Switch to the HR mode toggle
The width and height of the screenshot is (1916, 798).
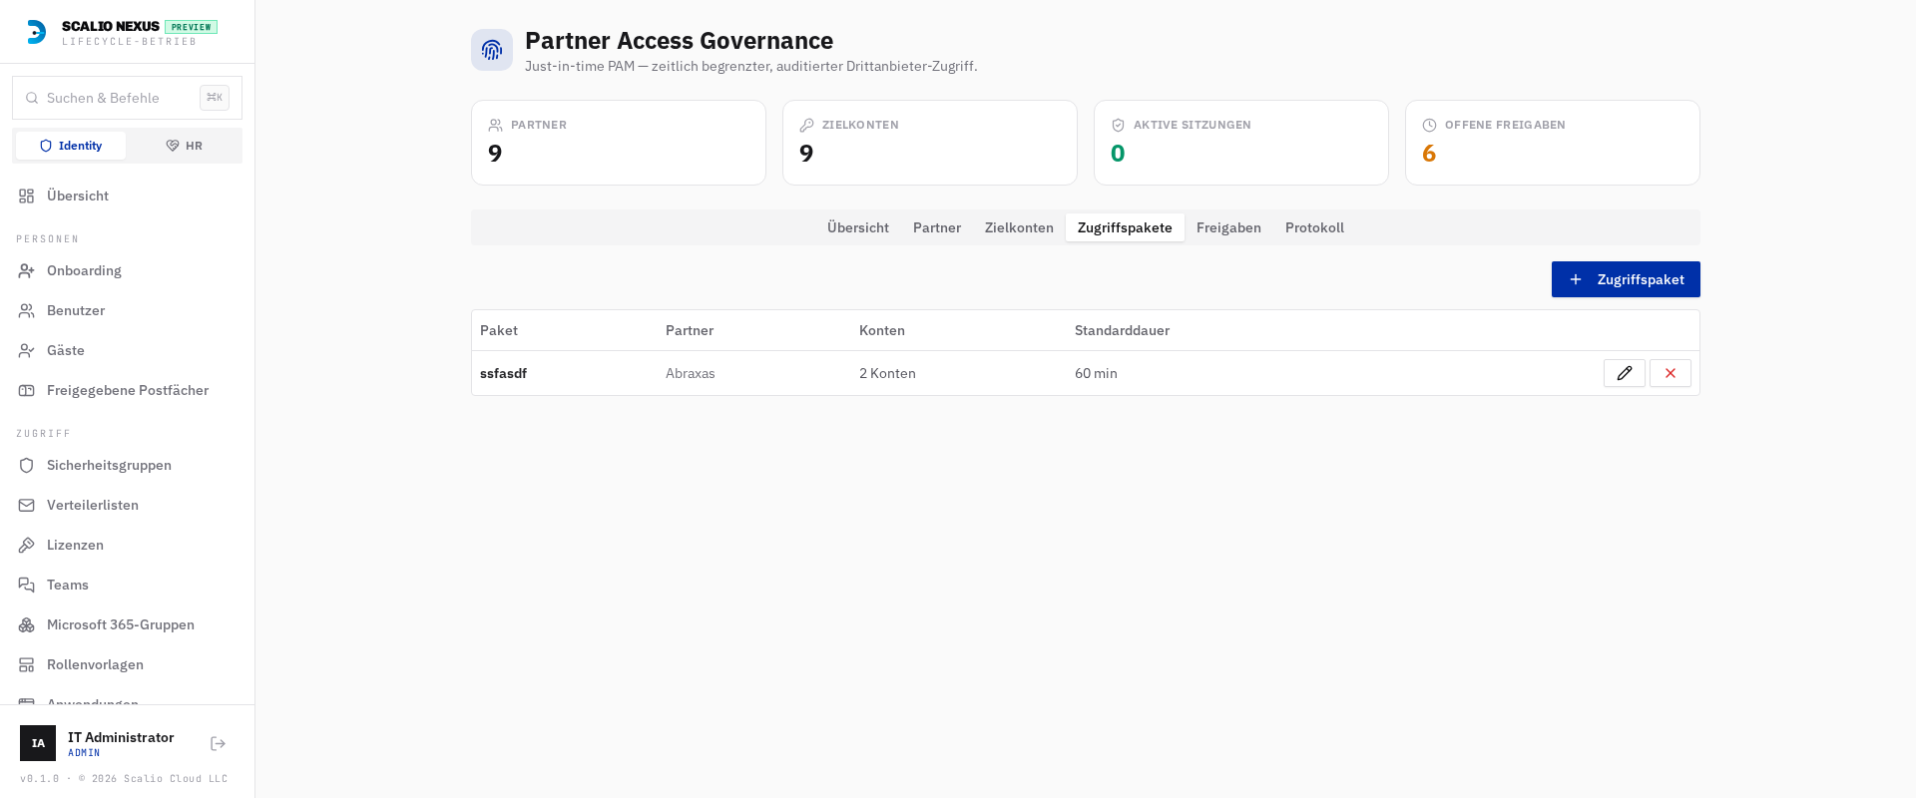184,146
